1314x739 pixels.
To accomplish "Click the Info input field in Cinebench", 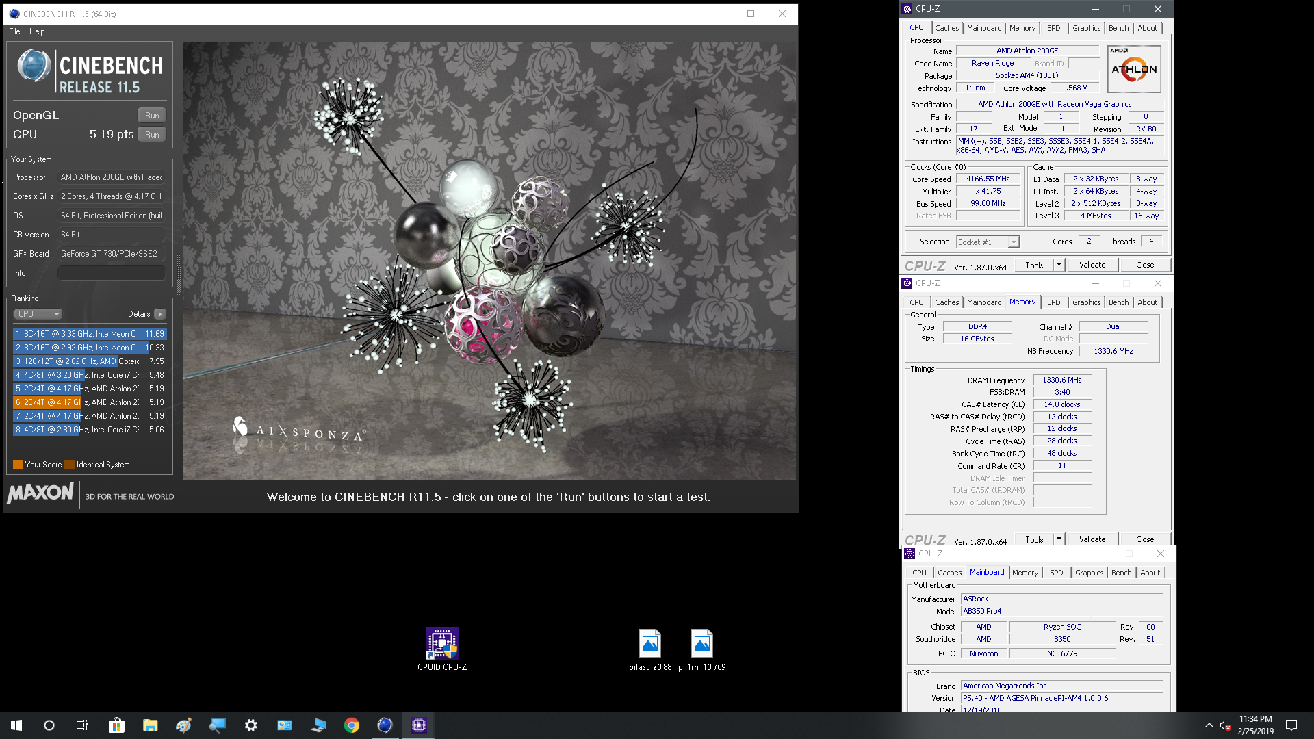I will 112,273.
